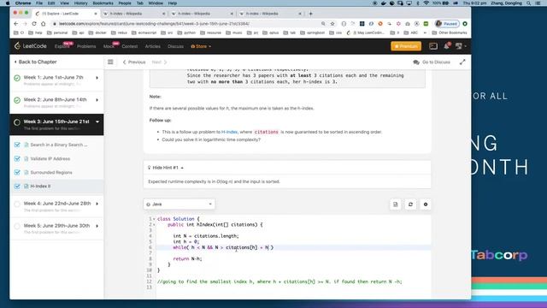Open H-Index II in the sidebar

40,187
